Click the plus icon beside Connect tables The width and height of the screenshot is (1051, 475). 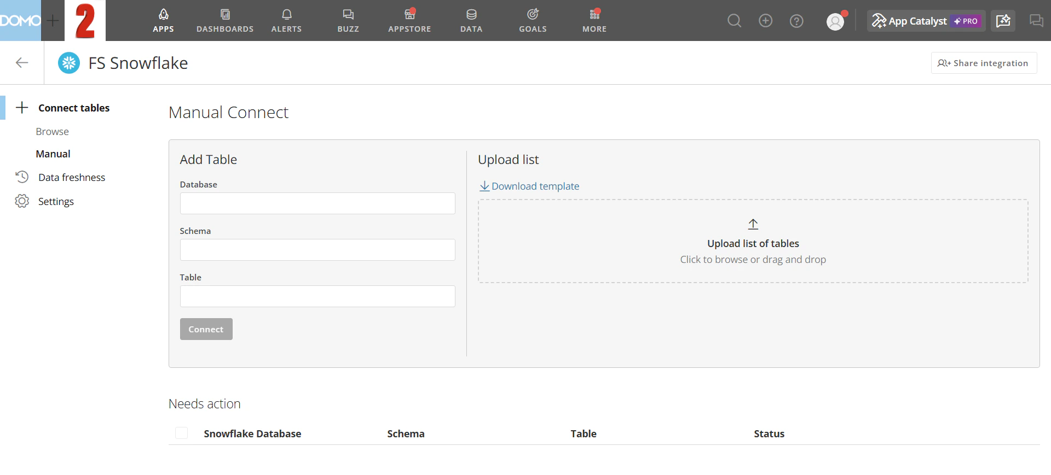(22, 108)
